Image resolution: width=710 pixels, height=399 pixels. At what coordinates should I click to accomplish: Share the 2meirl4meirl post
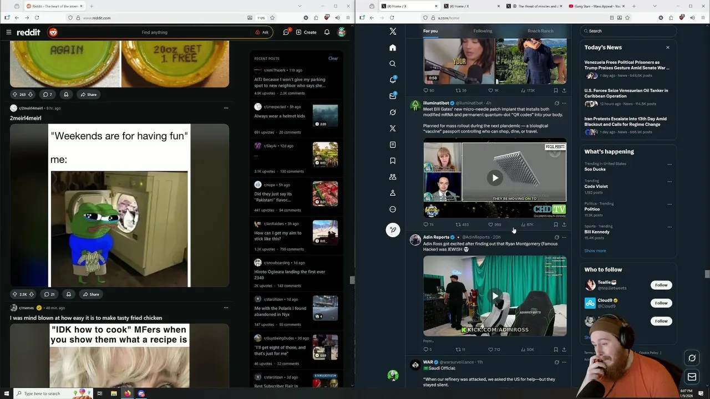[x=90, y=294]
